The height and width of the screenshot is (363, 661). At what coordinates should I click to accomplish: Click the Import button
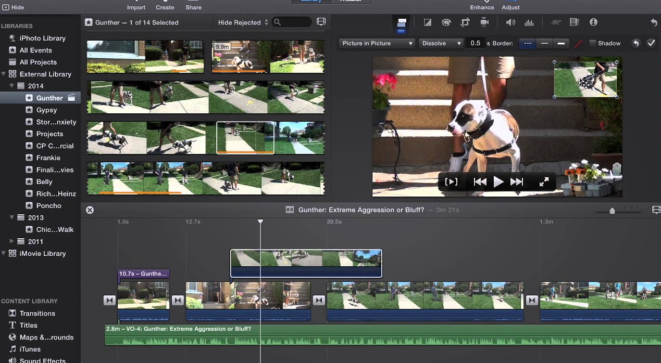(136, 7)
